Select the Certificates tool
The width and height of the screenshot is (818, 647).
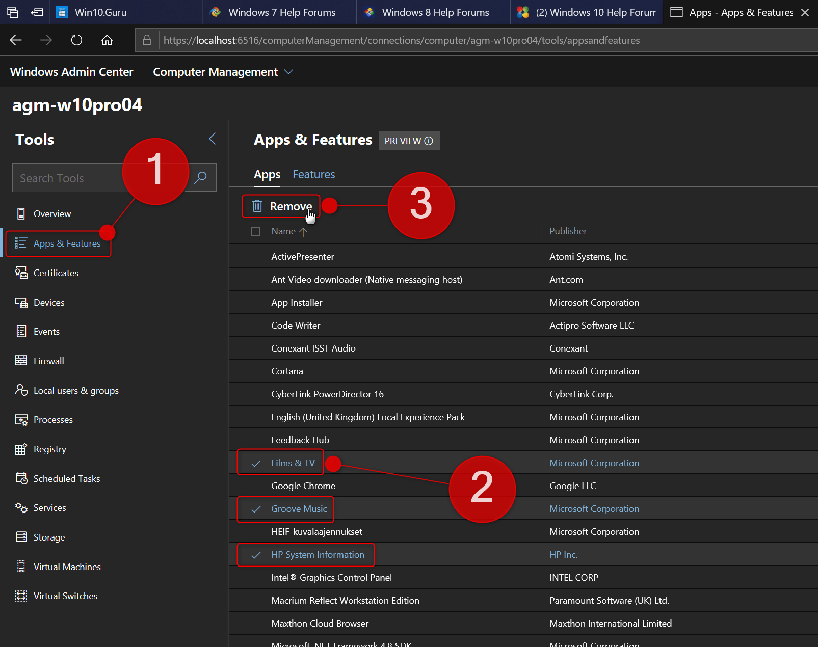(56, 273)
